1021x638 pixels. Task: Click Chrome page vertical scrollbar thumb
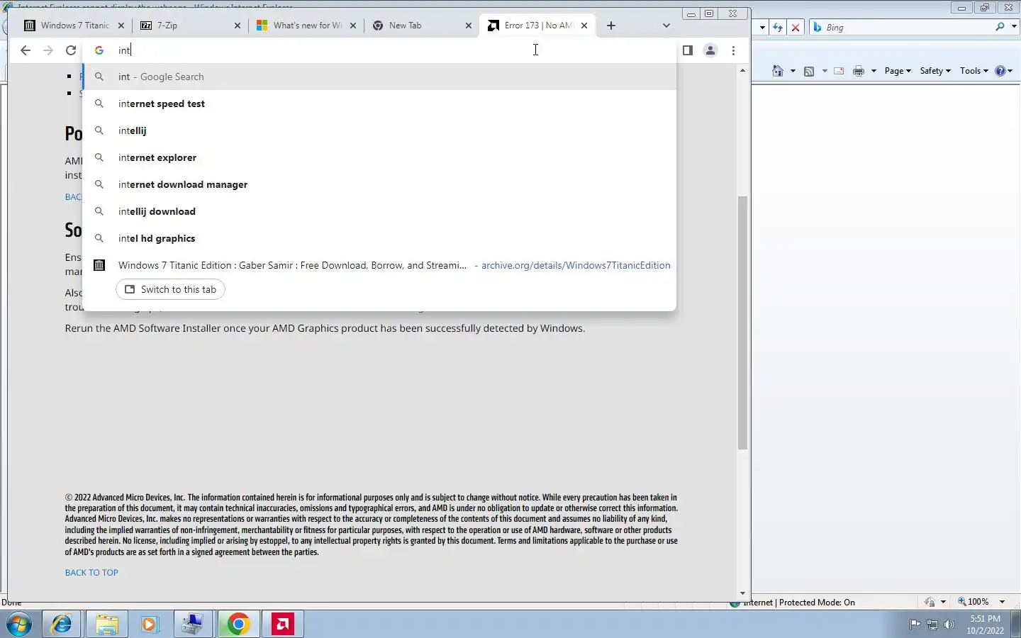click(742, 323)
